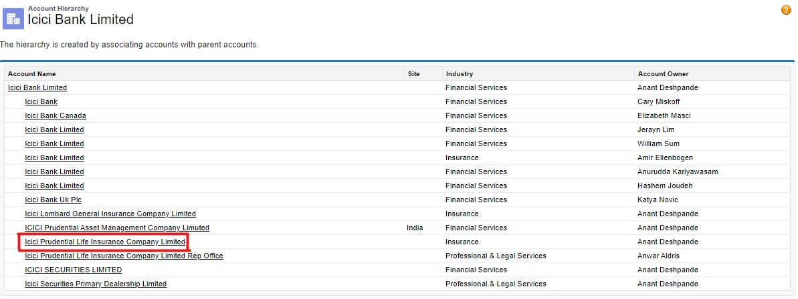
Task: Open Icici Lombard General Insurance Company Limited
Action: pyautogui.click(x=110, y=214)
